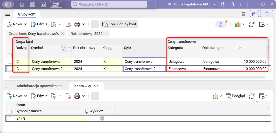Expand the company selector dropdown arrow
Screen dimensions: 276x133
pyautogui.click(x=214, y=4)
